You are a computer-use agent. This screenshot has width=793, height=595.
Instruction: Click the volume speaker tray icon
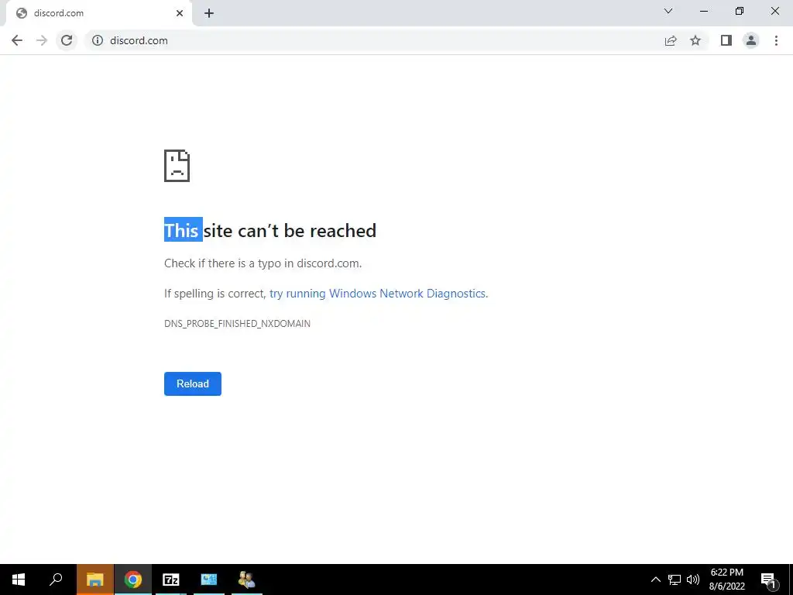pyautogui.click(x=693, y=580)
